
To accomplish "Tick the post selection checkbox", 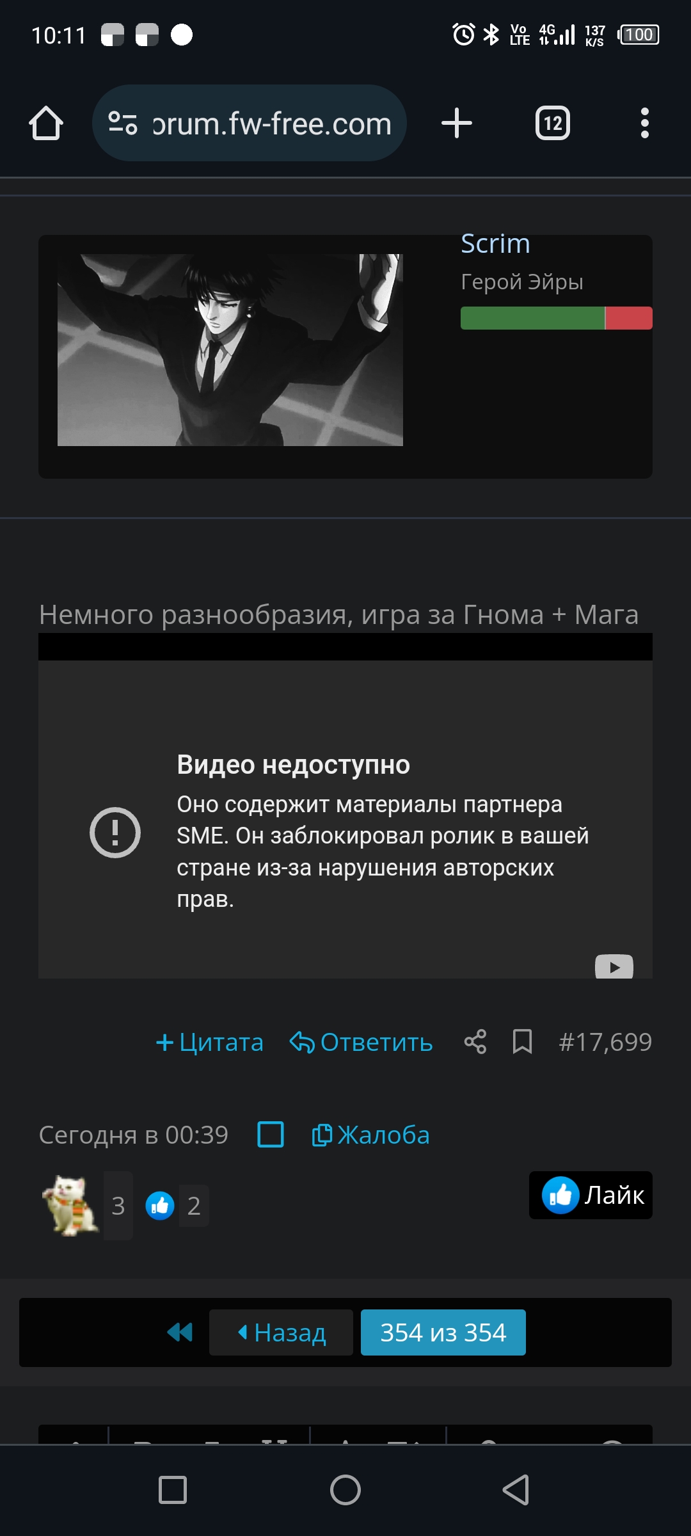I will pos(271,1135).
